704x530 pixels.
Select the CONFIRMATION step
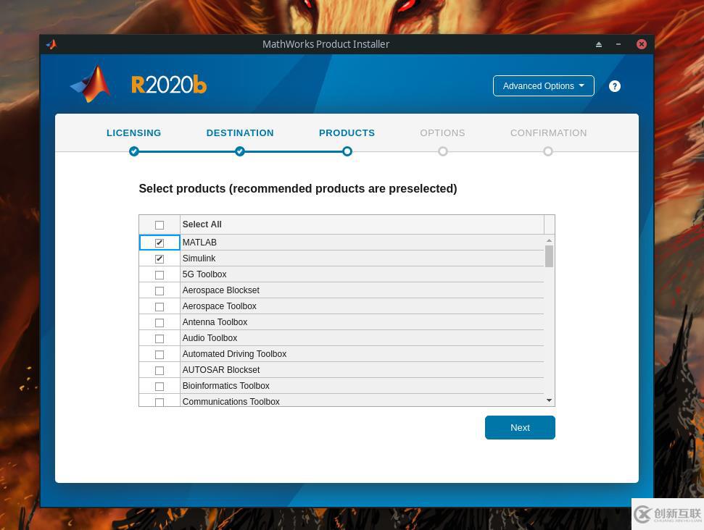[548, 132]
